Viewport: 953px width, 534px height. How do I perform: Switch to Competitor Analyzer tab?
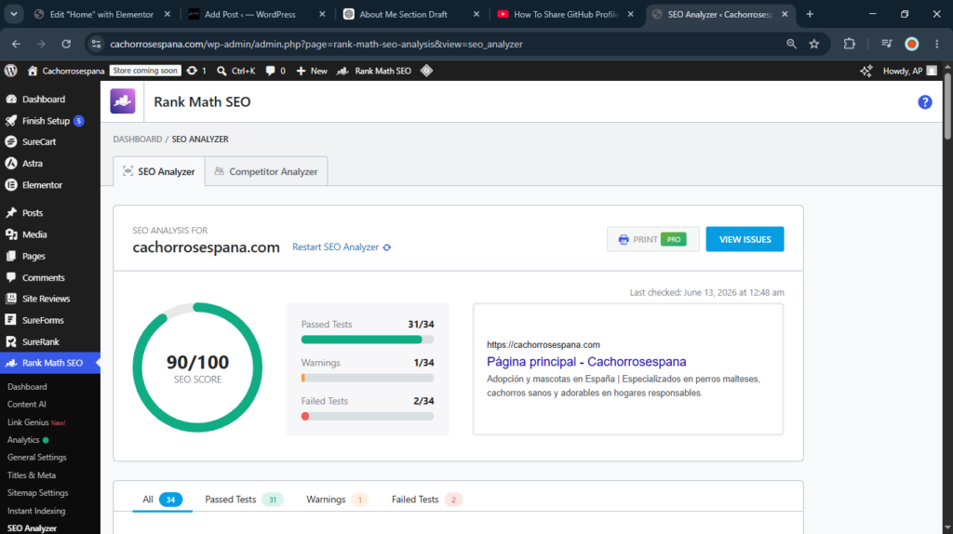pos(266,171)
